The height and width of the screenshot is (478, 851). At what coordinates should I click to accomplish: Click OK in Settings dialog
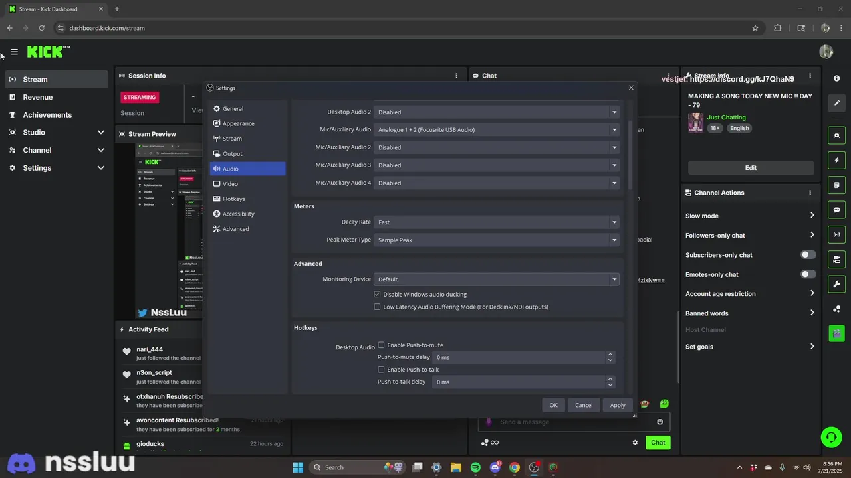[x=553, y=405]
